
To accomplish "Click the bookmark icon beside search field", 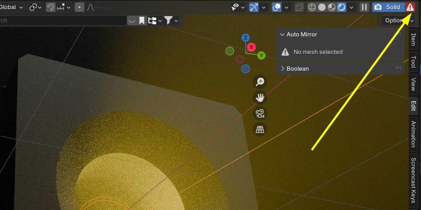I will (142, 21).
